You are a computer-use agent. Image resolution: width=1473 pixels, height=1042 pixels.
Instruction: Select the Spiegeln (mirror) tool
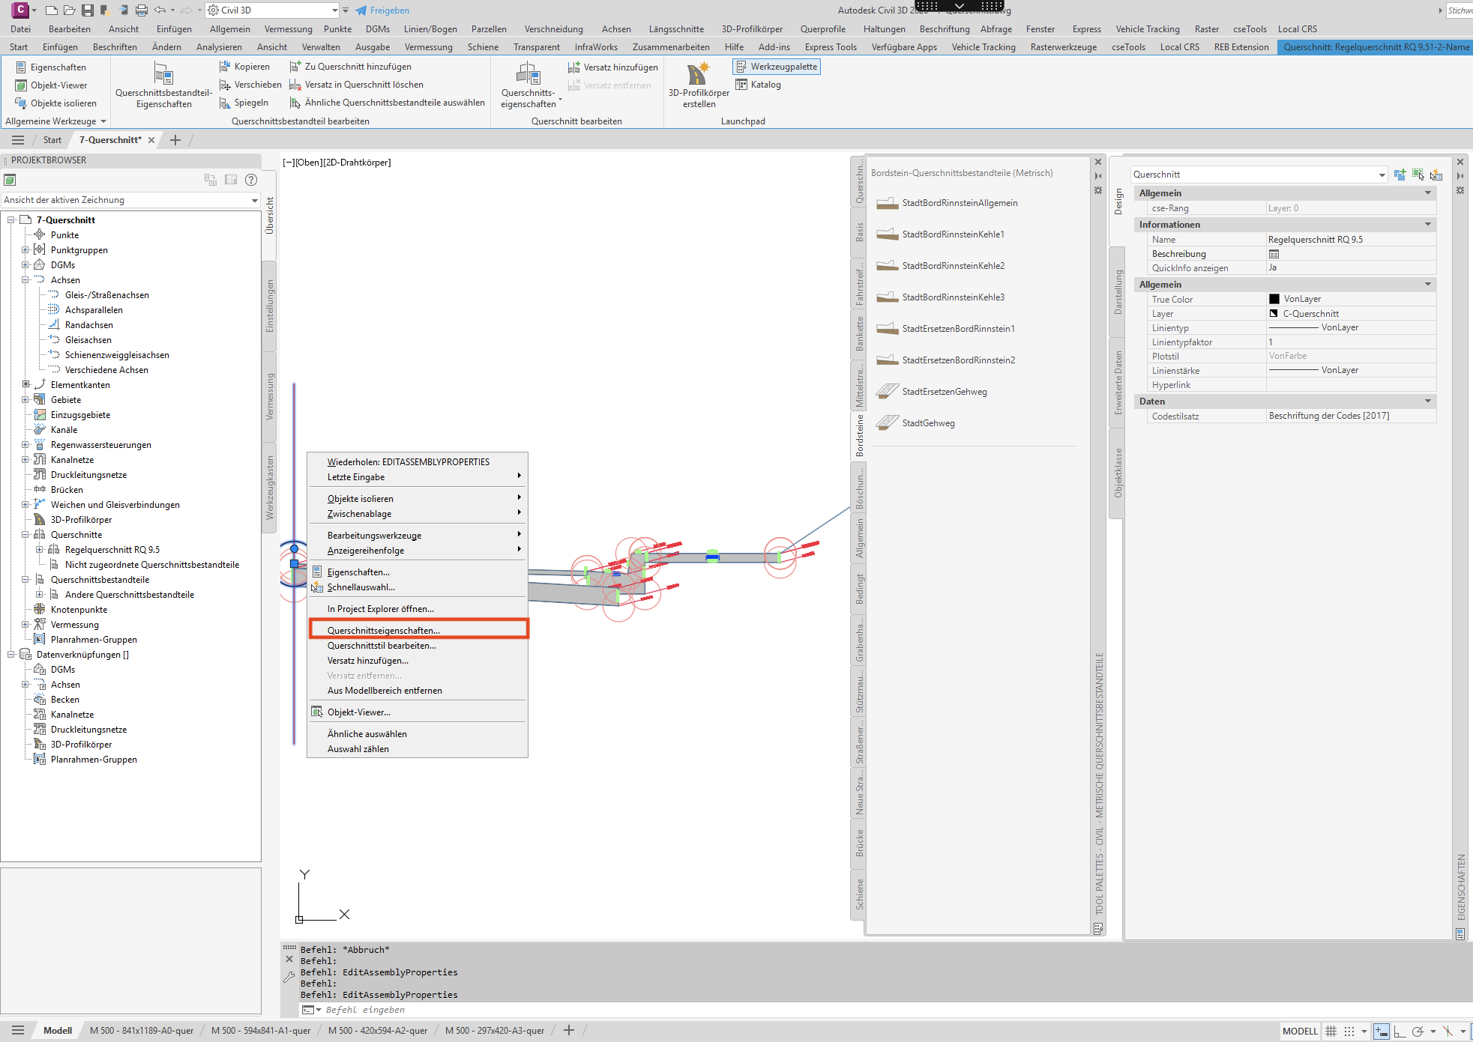[244, 103]
